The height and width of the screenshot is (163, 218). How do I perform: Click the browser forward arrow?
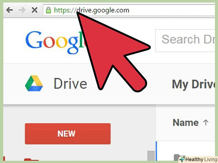pyautogui.click(x=22, y=10)
